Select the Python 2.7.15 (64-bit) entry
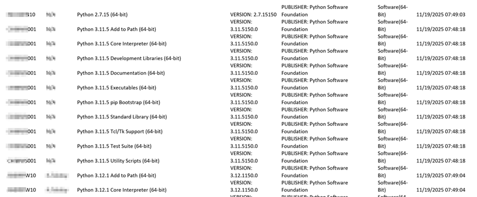The image size is (477, 197). tap(108, 15)
